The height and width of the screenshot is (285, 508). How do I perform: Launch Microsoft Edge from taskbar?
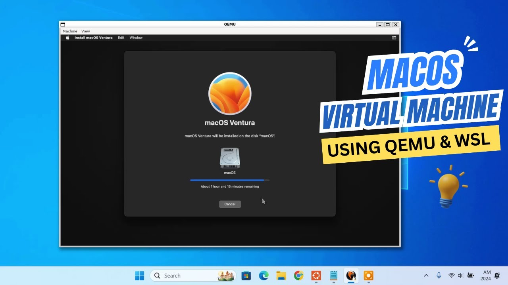[264, 275]
